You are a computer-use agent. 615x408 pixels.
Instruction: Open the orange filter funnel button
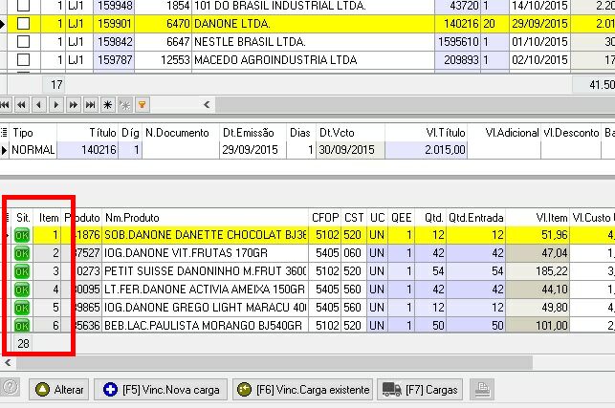point(143,105)
